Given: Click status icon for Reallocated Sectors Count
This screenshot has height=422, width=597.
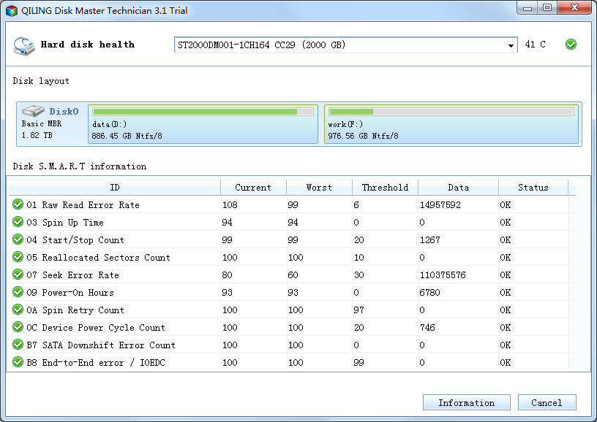Looking at the screenshot, I should 18,257.
